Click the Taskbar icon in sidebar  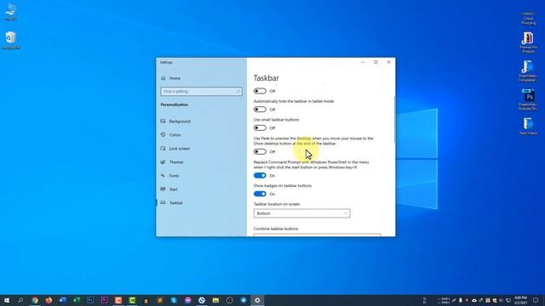pyautogui.click(x=163, y=202)
